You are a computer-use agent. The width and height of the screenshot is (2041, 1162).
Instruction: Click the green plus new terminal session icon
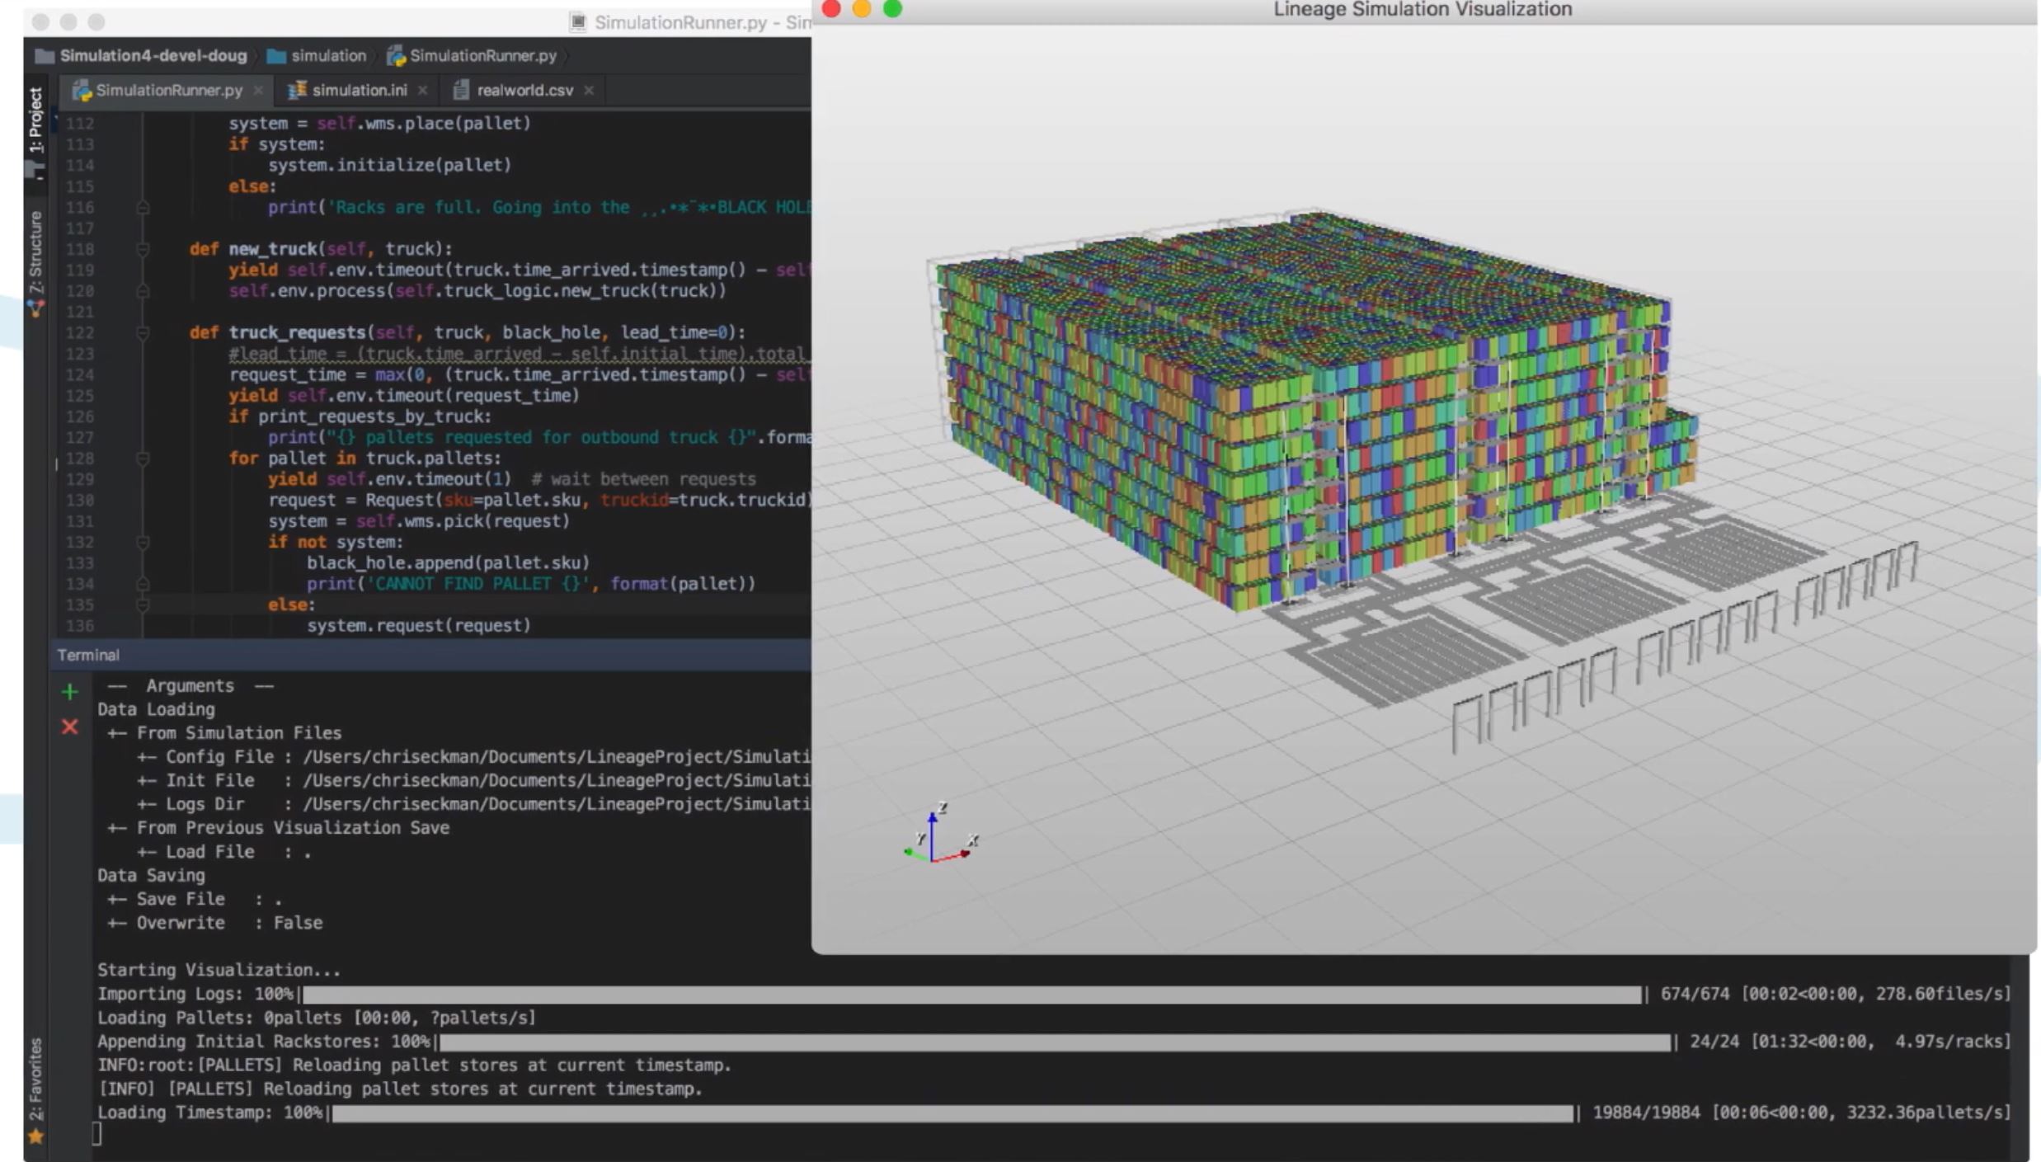click(70, 691)
